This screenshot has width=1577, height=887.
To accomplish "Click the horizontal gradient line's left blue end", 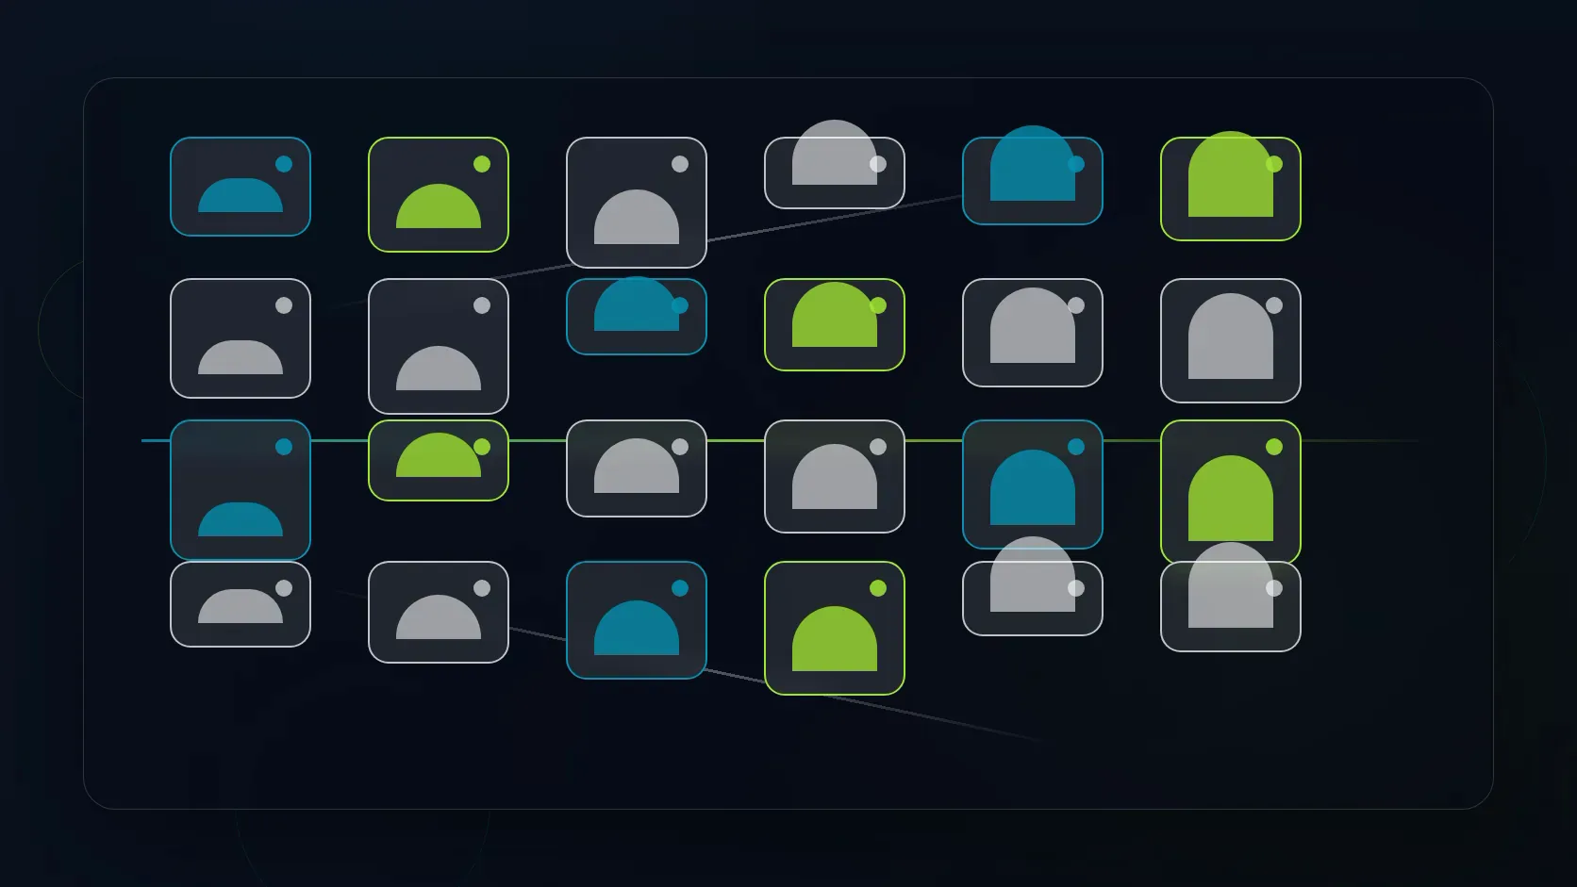I will tap(156, 440).
